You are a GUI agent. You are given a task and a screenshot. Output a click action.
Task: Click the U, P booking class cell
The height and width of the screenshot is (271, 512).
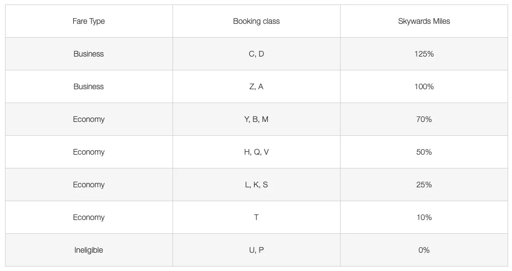click(x=256, y=250)
